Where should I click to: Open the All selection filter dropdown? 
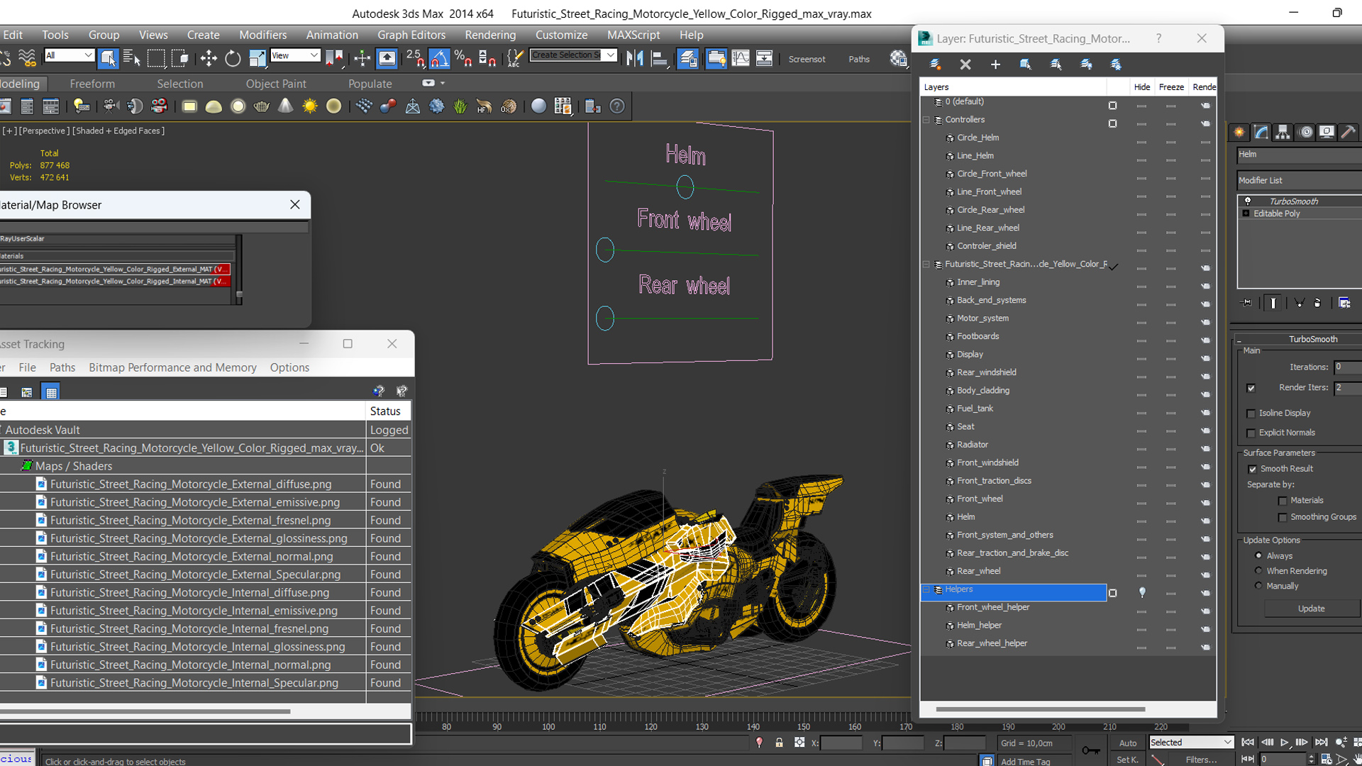[69, 55]
